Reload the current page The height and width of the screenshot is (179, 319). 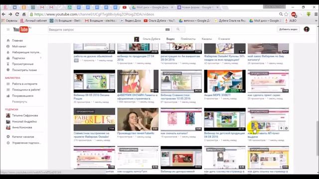click(17, 14)
